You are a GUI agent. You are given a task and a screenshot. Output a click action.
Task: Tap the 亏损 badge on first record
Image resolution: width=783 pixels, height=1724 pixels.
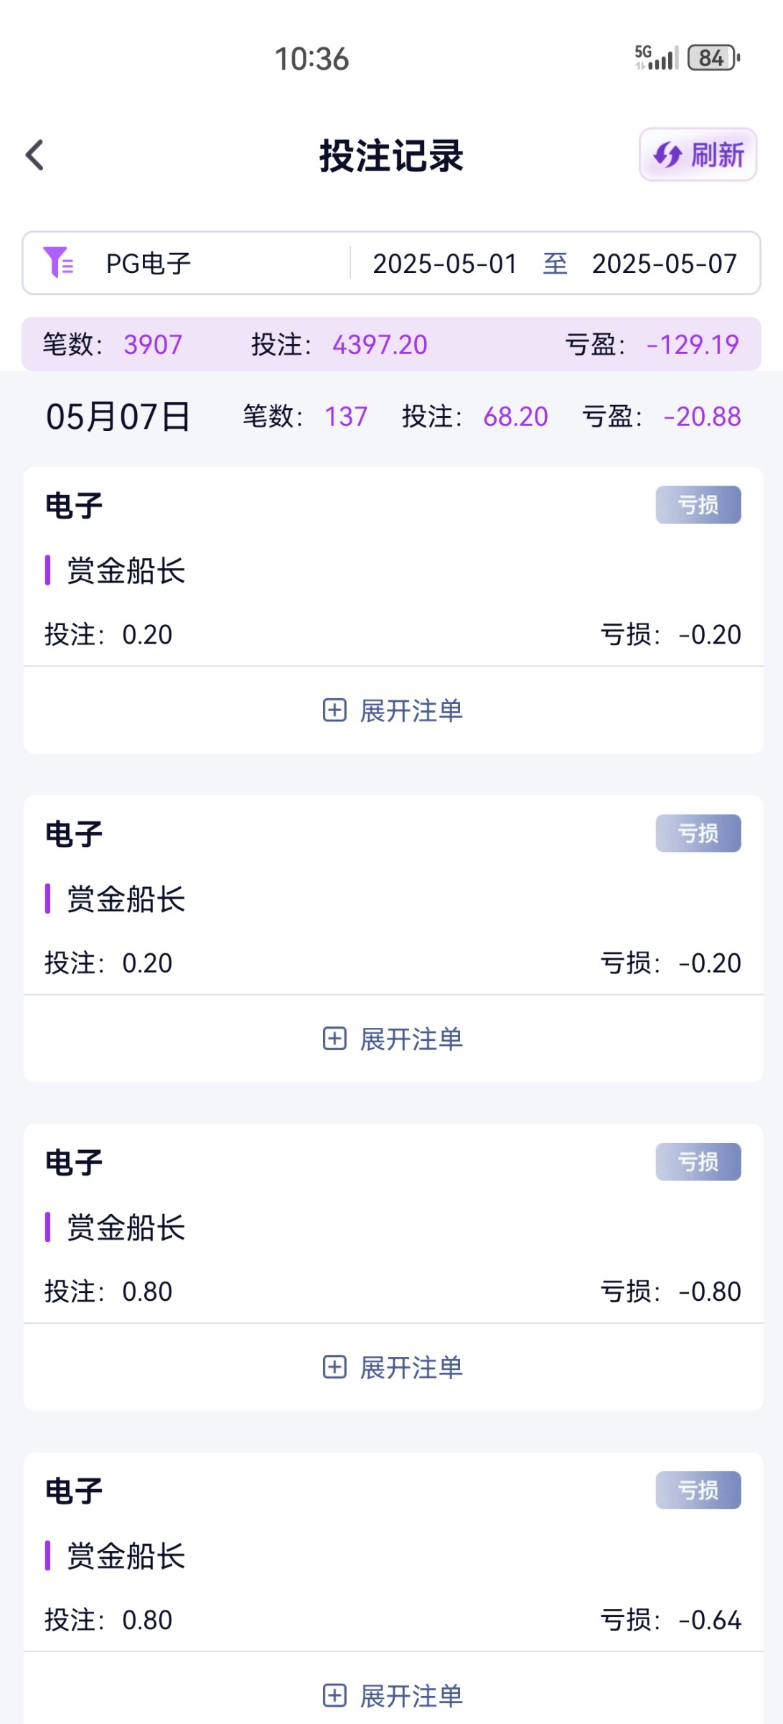[698, 505]
